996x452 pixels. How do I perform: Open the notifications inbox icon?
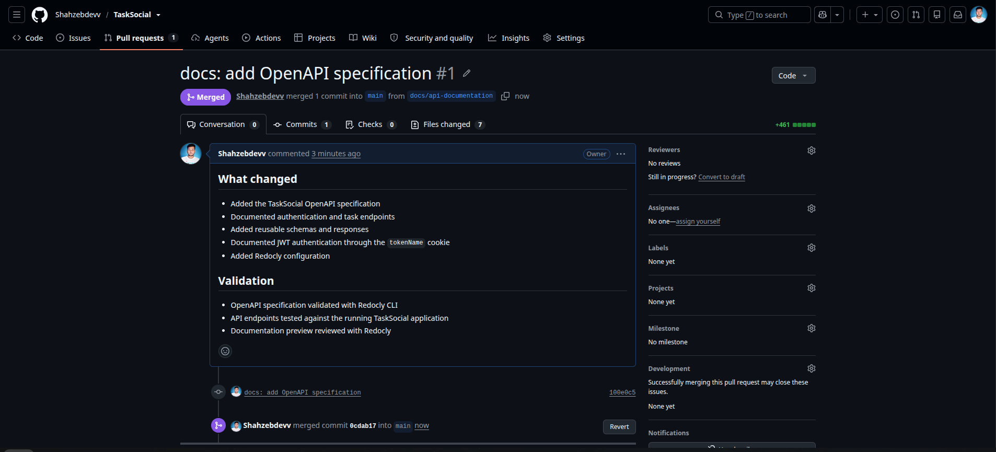(x=958, y=15)
